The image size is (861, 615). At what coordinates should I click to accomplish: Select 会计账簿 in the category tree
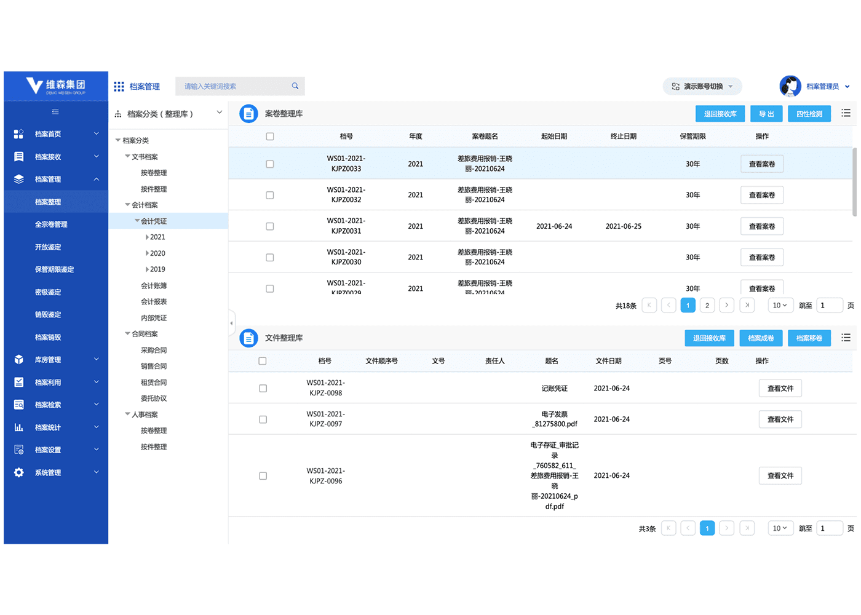(154, 286)
